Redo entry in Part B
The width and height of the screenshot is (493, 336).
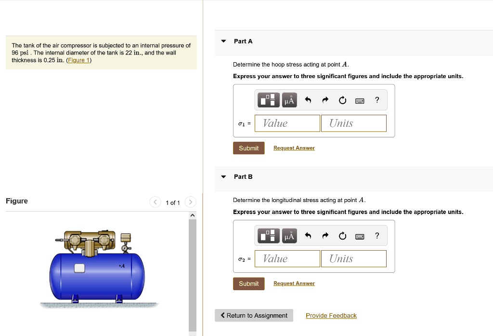click(x=325, y=236)
